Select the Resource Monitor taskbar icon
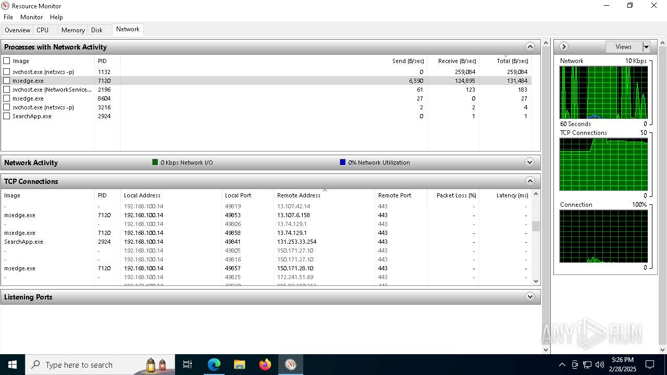 tap(290, 365)
